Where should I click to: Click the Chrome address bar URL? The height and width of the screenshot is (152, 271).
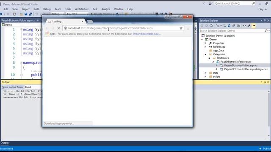[111, 28]
